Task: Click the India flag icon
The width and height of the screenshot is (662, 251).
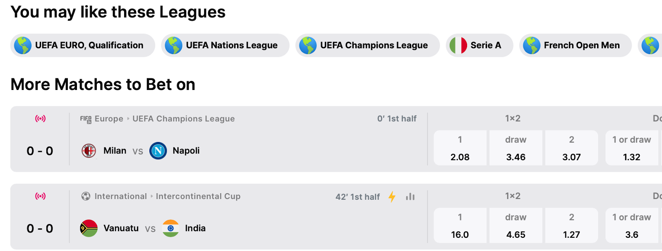Action: [170, 228]
